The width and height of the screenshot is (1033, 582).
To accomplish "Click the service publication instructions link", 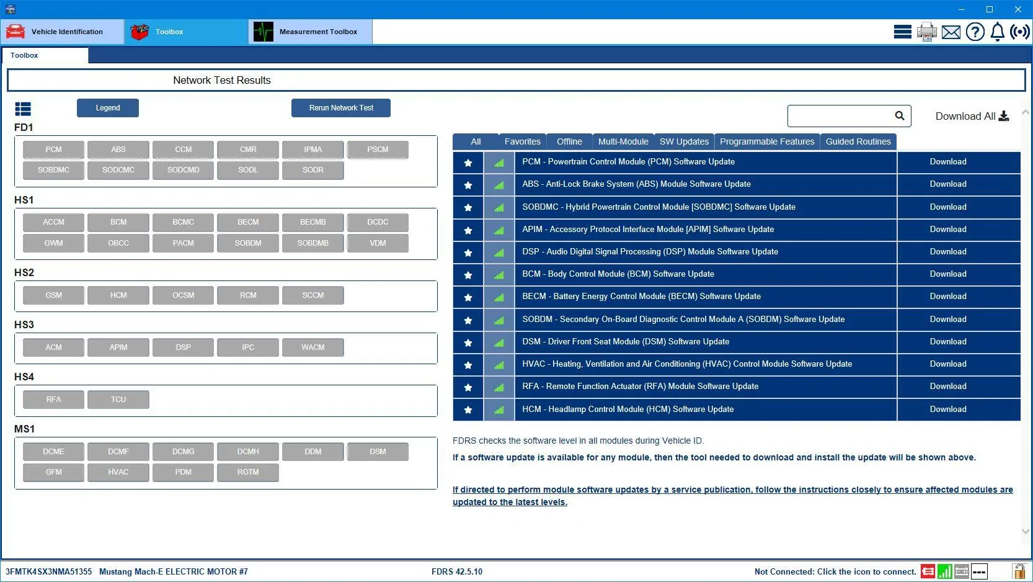I will tap(732, 496).
